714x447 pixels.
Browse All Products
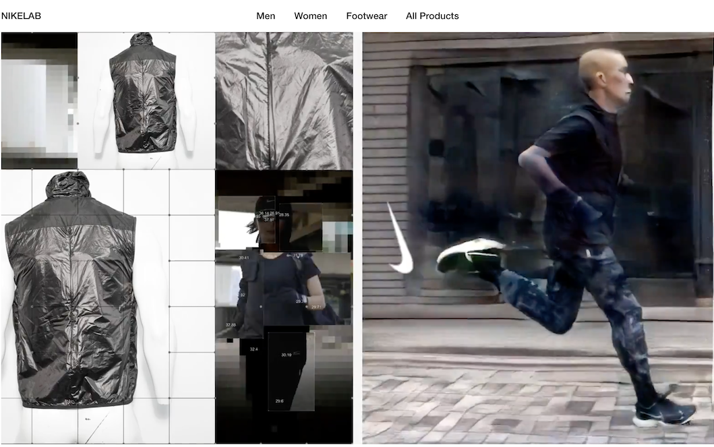432,16
